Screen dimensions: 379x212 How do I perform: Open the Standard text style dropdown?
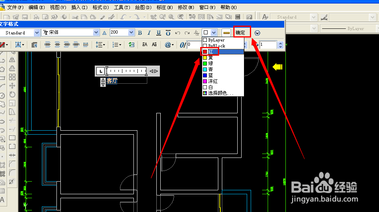tap(36, 33)
